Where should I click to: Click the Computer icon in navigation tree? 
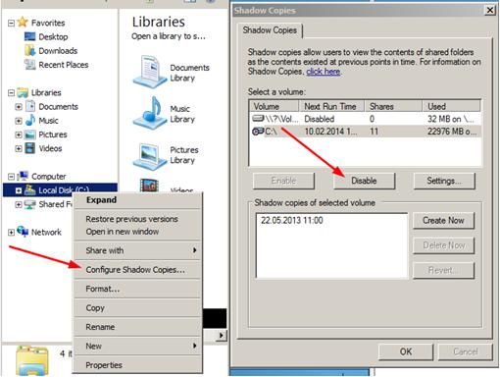(23, 176)
